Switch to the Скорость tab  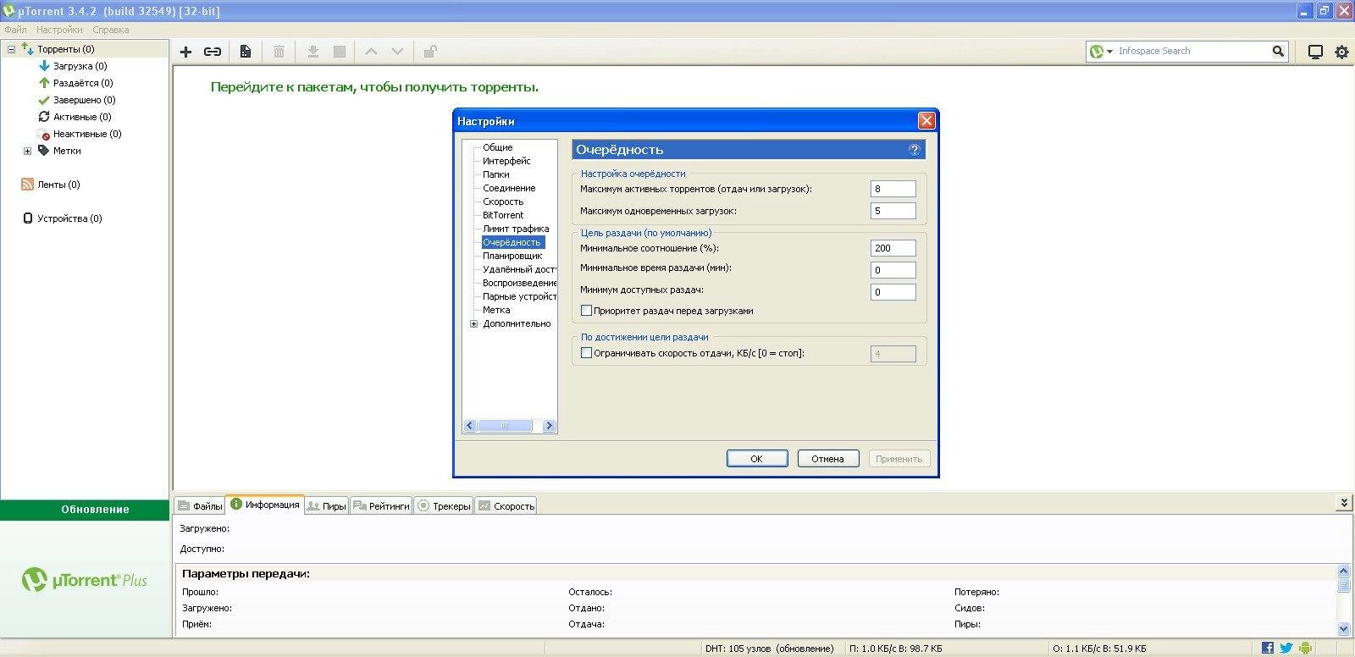click(506, 505)
